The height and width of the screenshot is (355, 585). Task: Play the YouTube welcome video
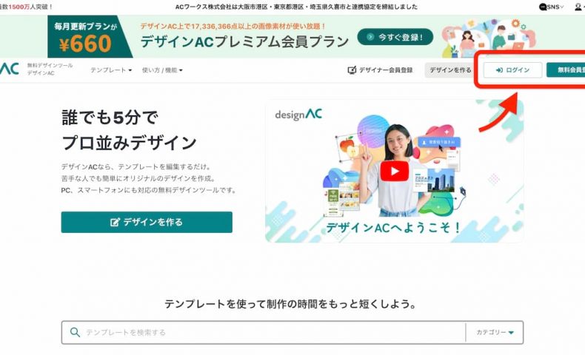pos(395,172)
